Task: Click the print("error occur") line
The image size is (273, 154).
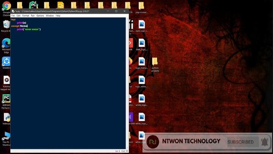Action: [x=29, y=30]
